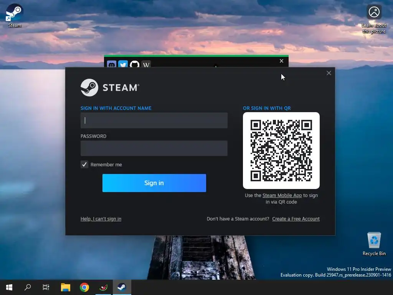Click the Remember me label text
Image resolution: width=393 pixels, height=295 pixels.
point(106,164)
